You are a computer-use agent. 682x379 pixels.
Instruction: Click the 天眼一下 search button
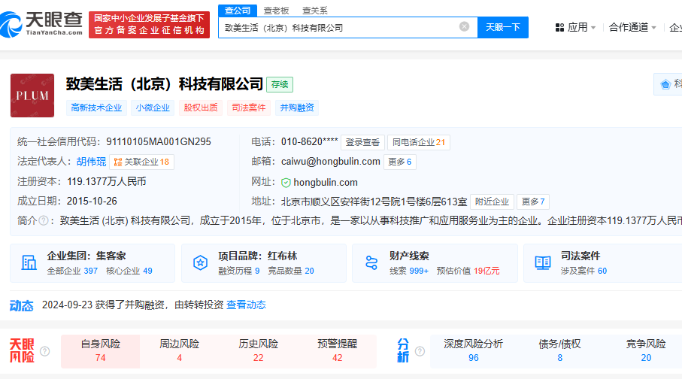click(503, 27)
